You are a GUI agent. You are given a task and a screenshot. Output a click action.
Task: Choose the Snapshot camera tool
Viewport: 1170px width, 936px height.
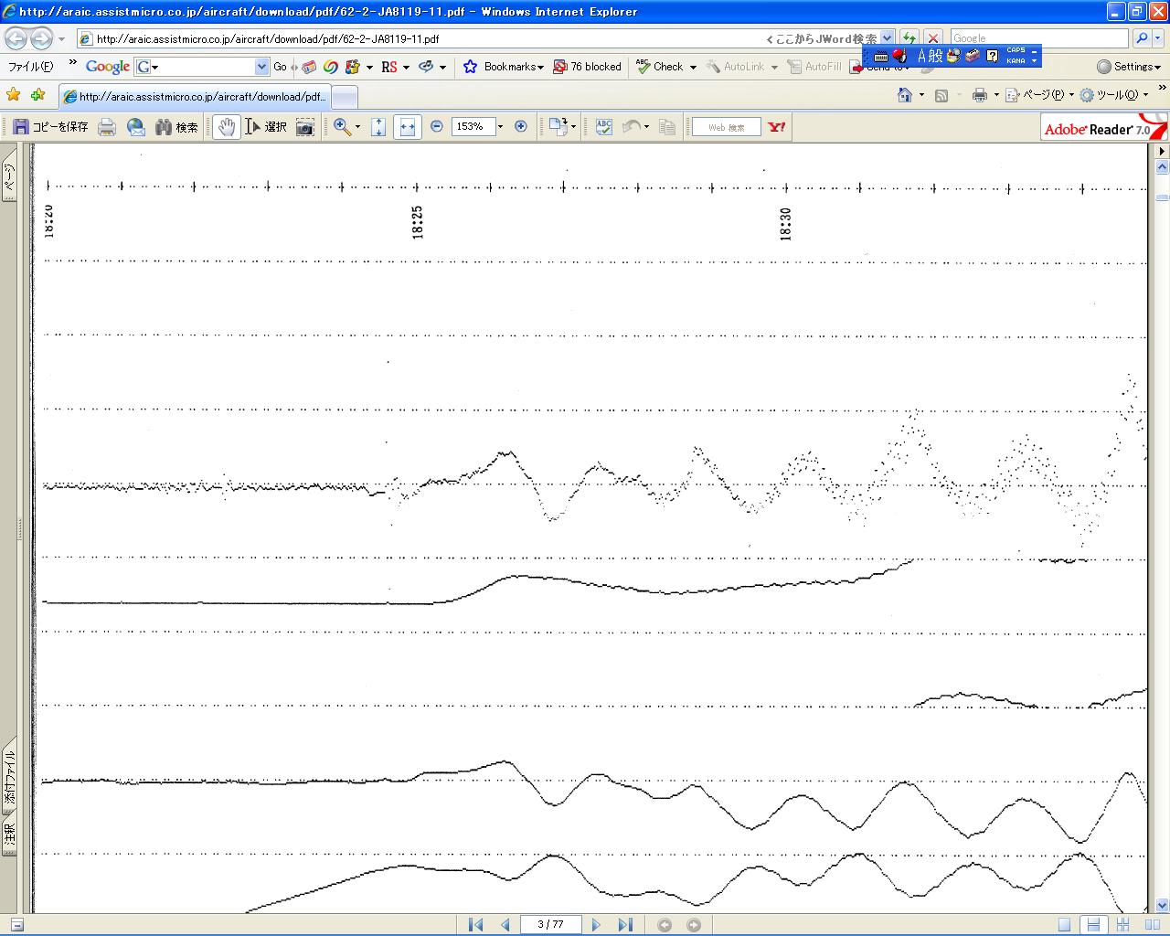pyautogui.click(x=305, y=127)
